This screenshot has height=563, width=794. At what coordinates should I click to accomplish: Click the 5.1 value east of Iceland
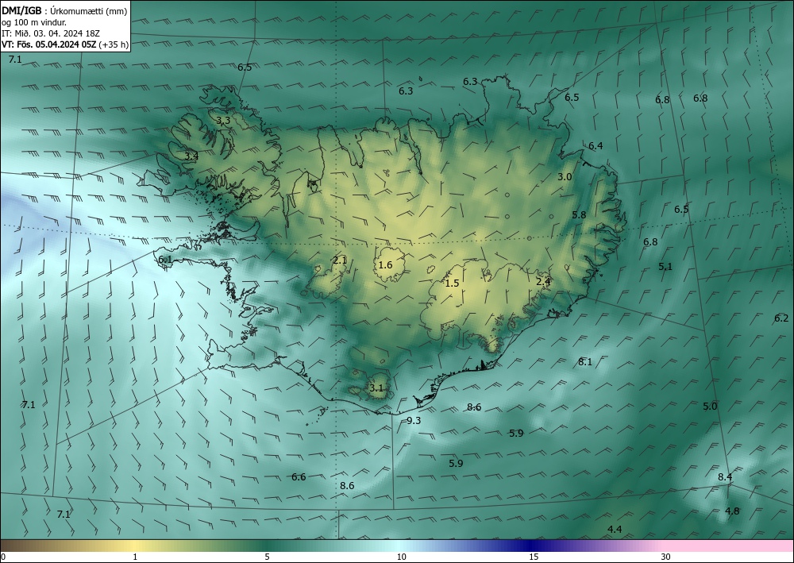[665, 266]
